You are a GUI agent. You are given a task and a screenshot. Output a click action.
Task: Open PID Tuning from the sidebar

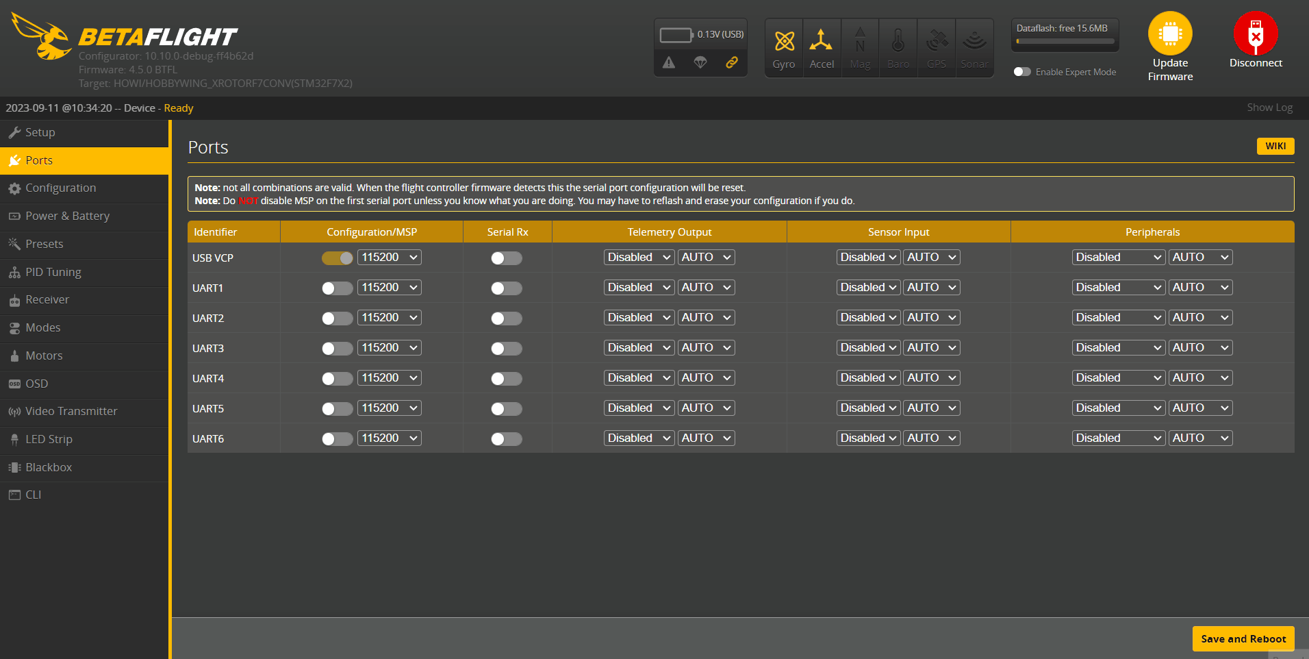point(51,272)
